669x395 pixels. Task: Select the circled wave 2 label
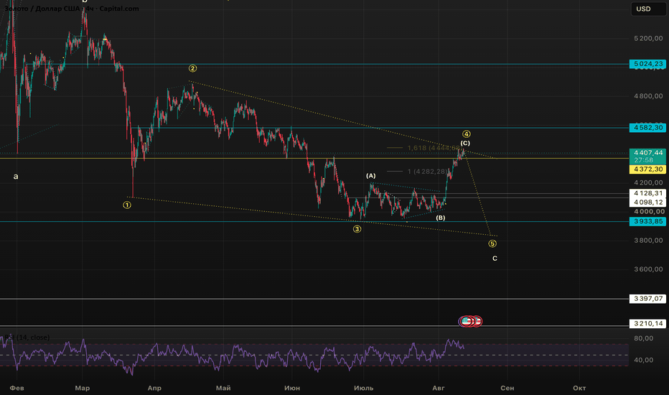(x=193, y=68)
